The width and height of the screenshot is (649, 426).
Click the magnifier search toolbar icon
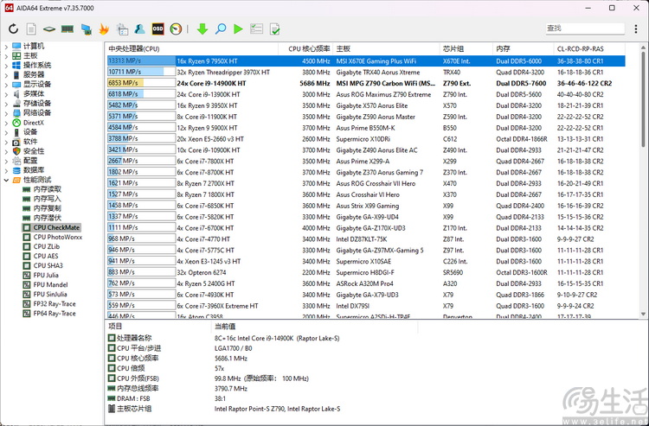pos(221,29)
